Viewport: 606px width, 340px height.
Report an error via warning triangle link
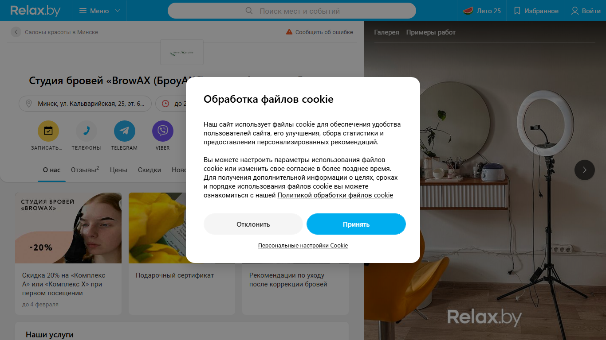tap(319, 32)
